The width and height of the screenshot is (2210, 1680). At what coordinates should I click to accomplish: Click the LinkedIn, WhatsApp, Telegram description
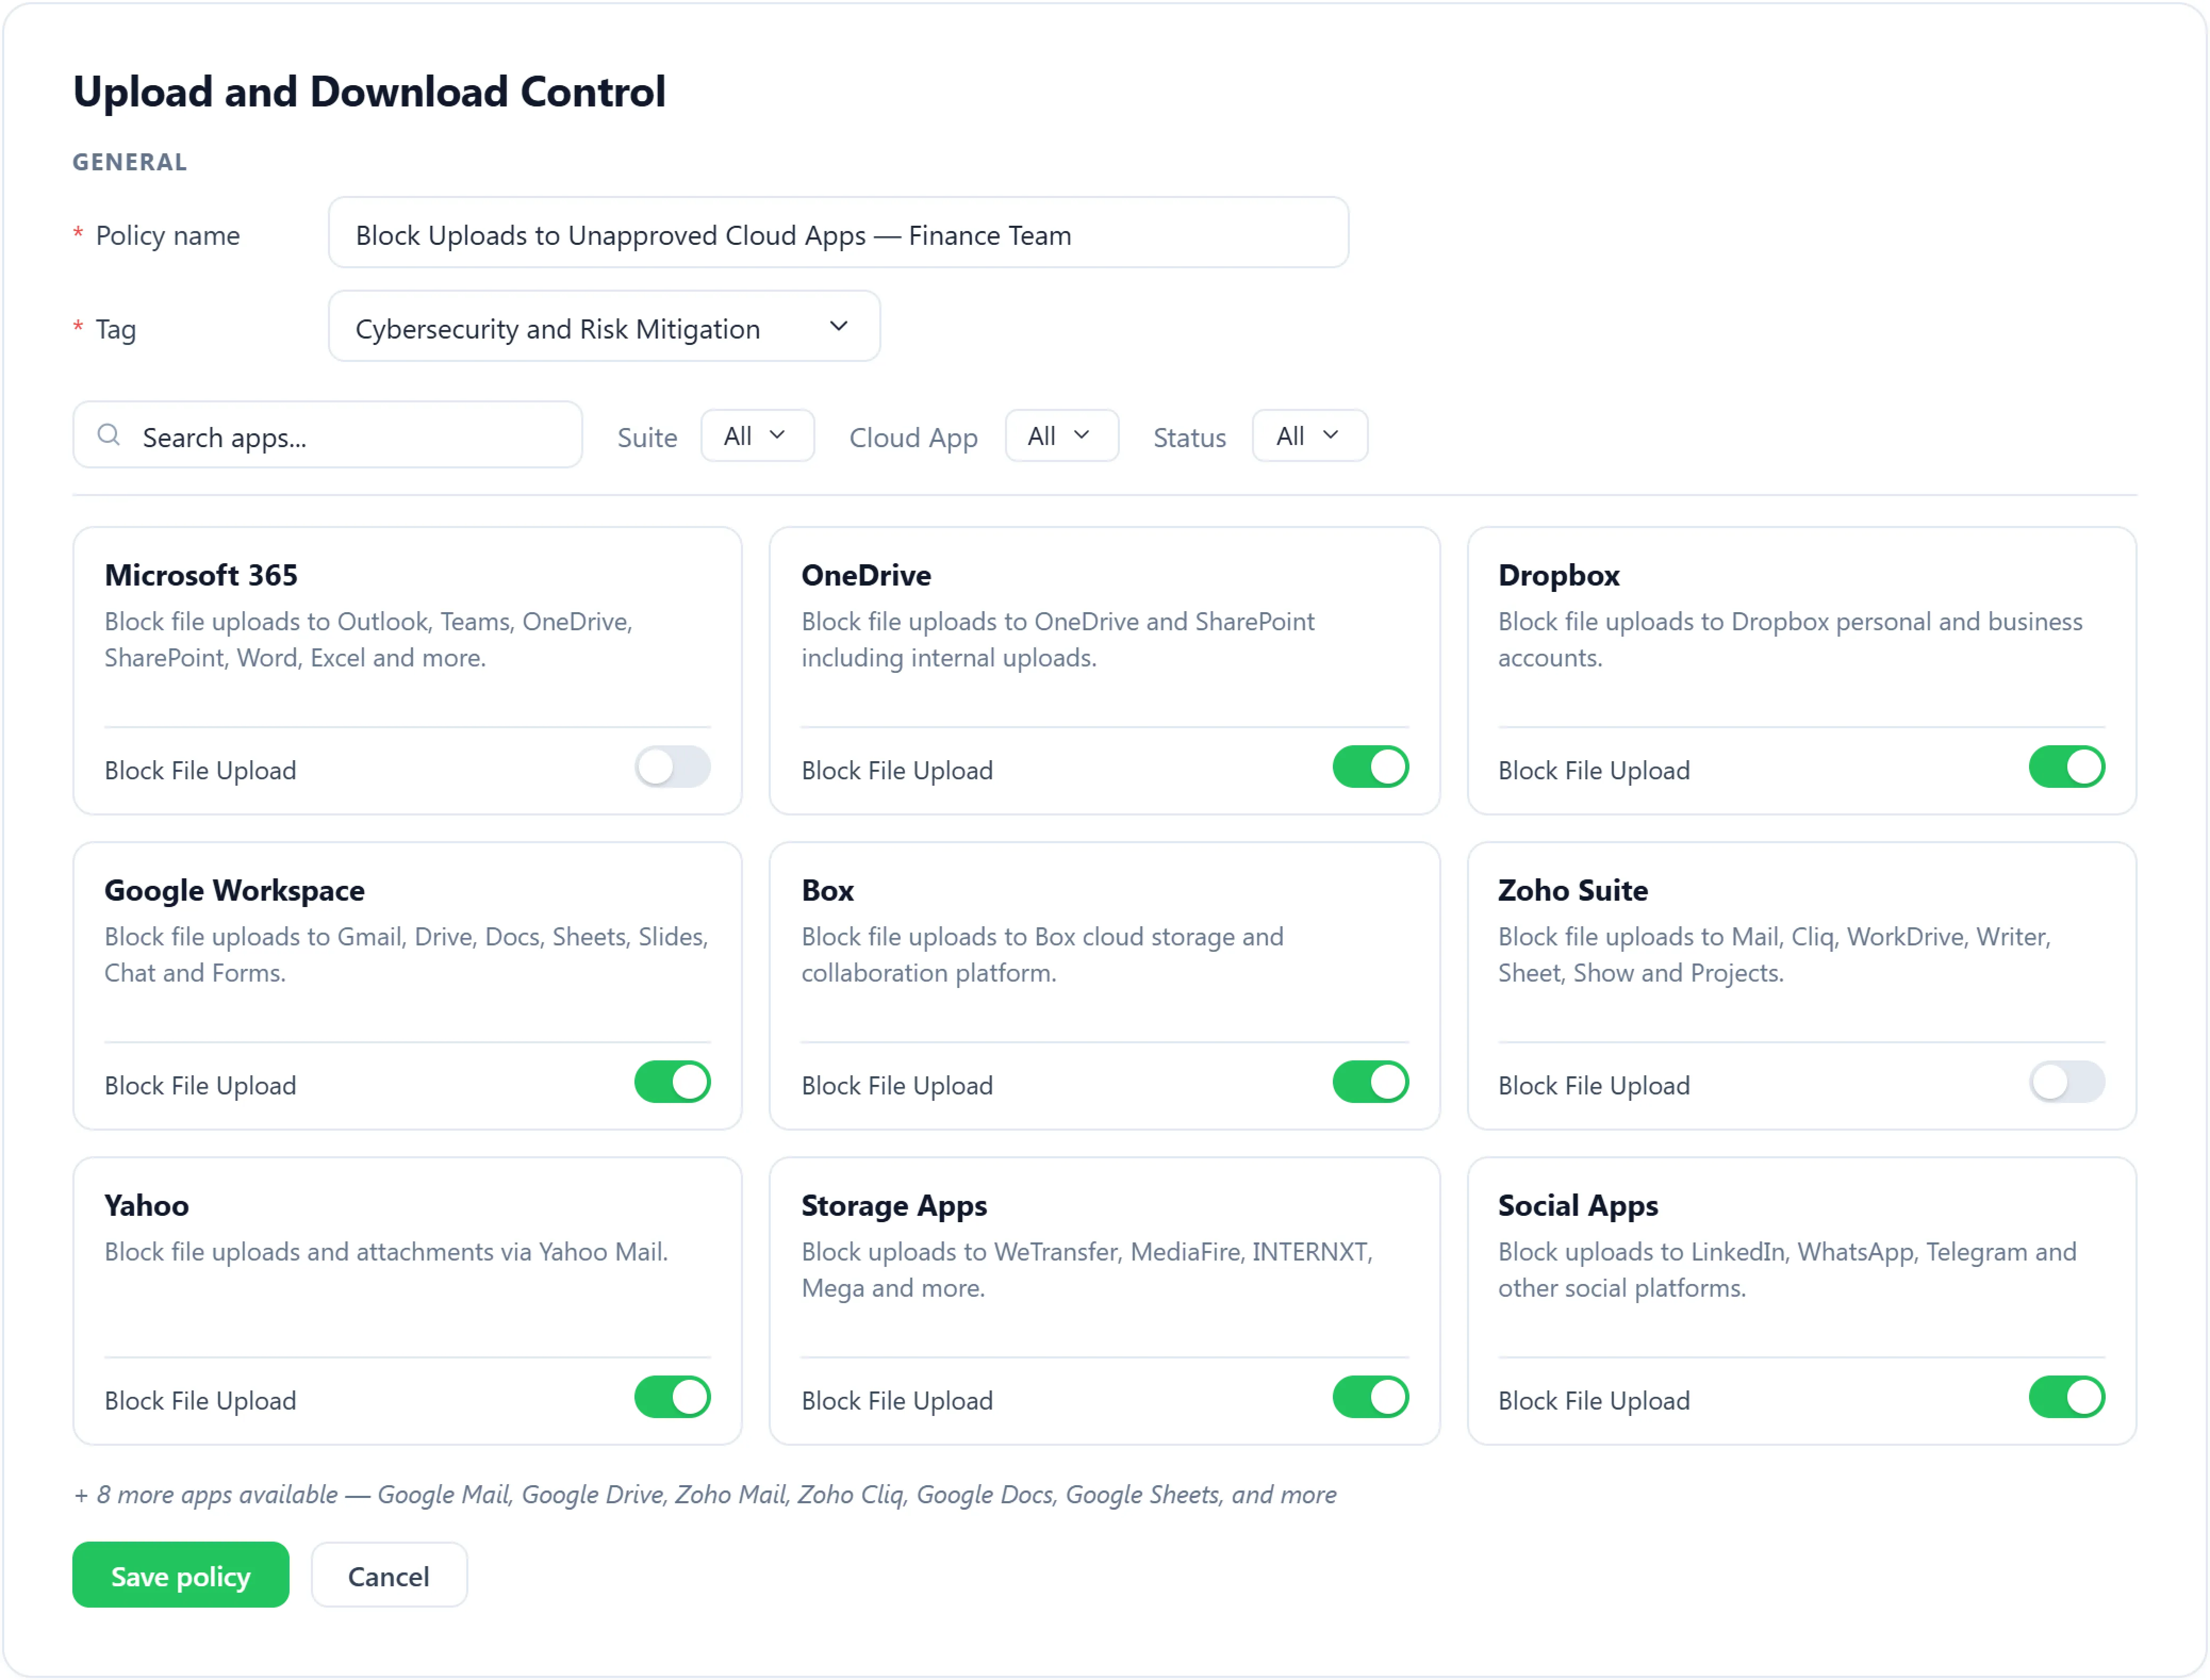[x=1787, y=1270]
